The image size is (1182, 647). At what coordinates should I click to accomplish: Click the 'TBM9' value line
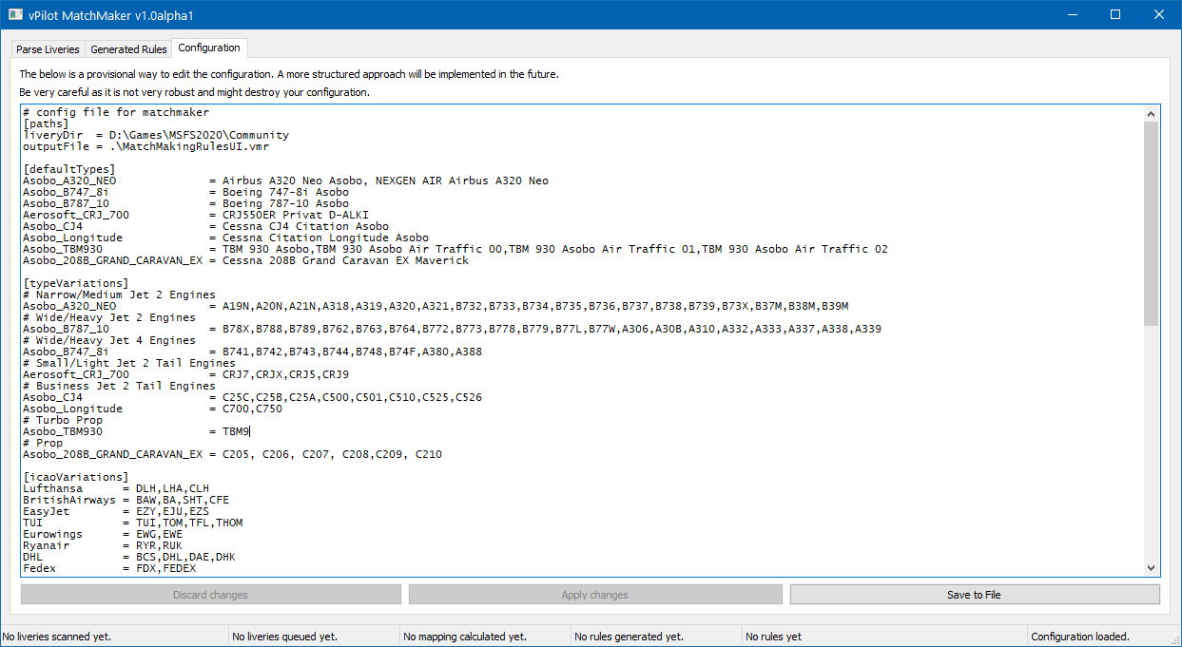[136, 431]
